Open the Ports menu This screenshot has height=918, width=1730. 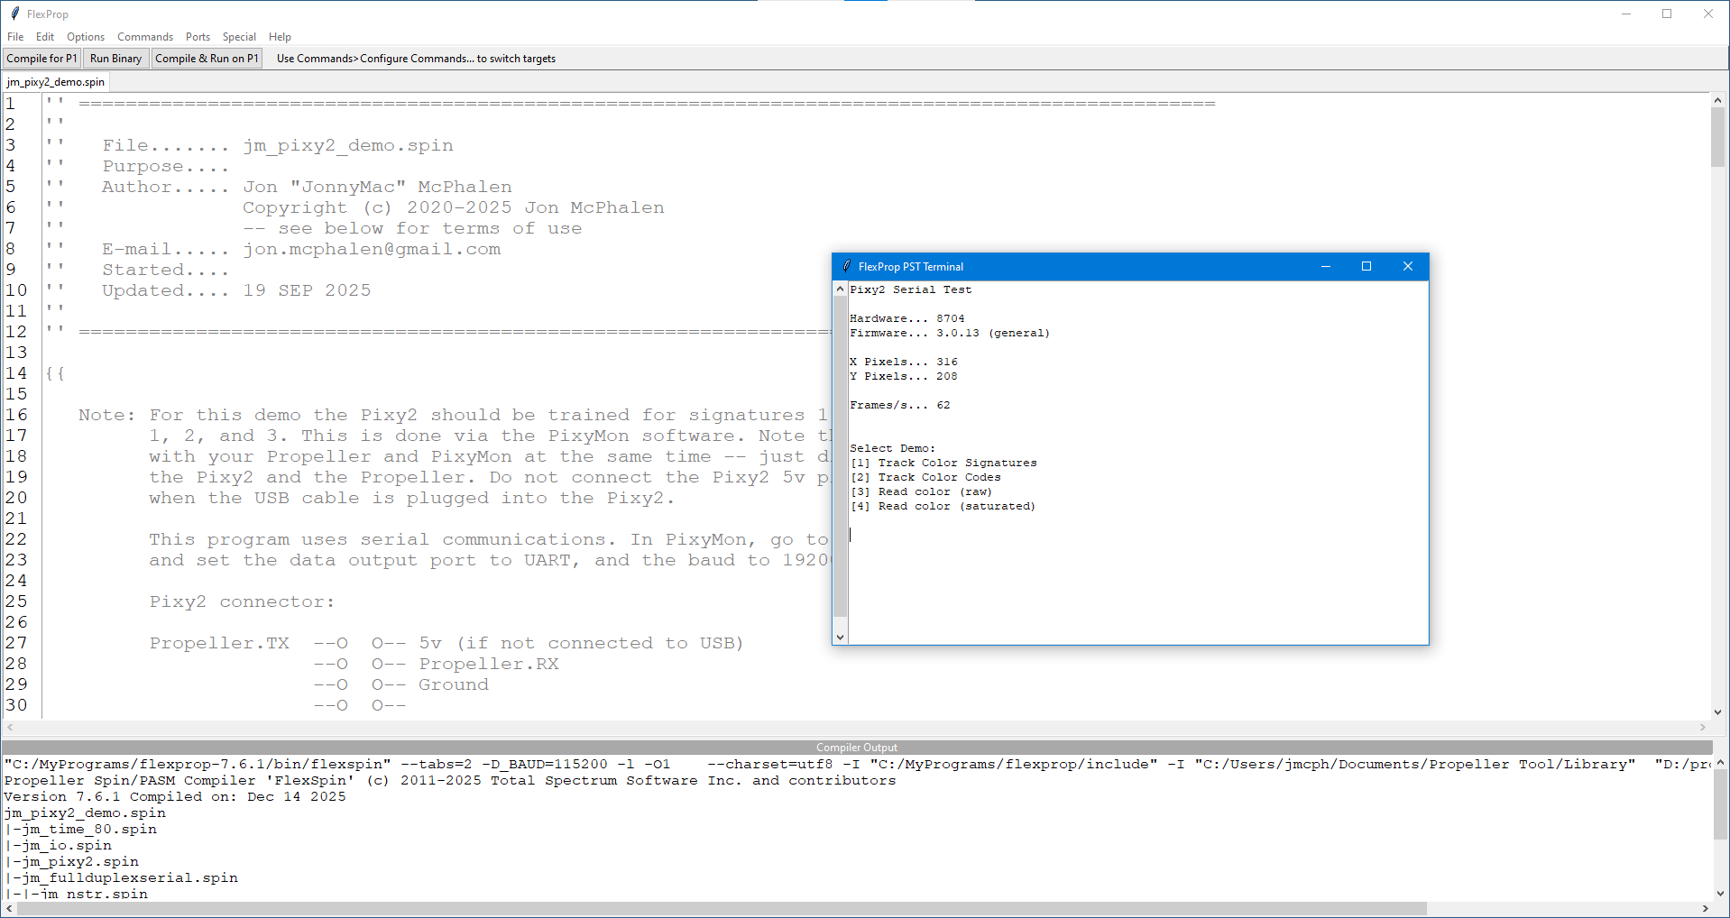[x=198, y=37]
